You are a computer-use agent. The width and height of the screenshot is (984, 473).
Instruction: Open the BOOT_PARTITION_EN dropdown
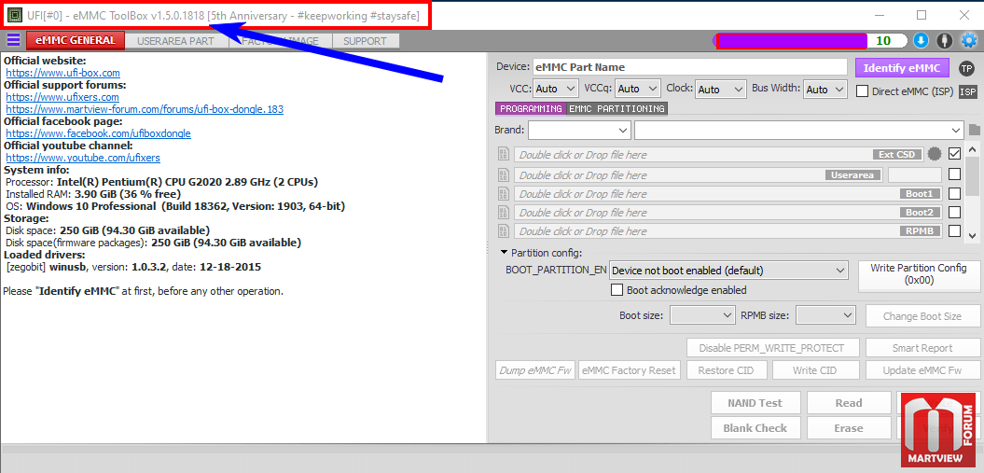[728, 271]
